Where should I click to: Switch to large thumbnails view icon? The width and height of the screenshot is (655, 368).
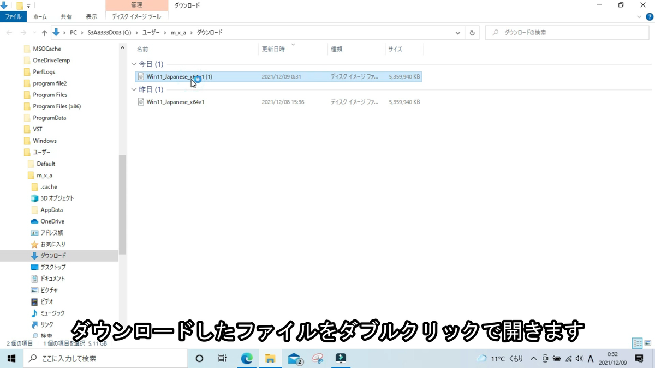pyautogui.click(x=648, y=343)
